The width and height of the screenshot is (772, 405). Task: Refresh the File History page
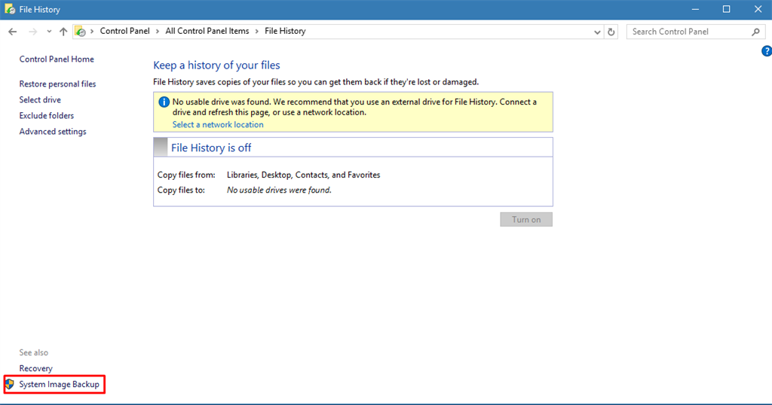[x=611, y=32]
